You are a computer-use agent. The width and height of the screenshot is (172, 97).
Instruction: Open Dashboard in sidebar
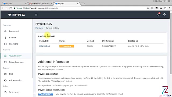click(x=14, y=31)
